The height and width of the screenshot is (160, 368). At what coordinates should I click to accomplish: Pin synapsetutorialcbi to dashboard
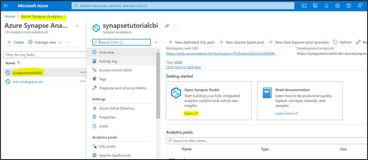167,26
